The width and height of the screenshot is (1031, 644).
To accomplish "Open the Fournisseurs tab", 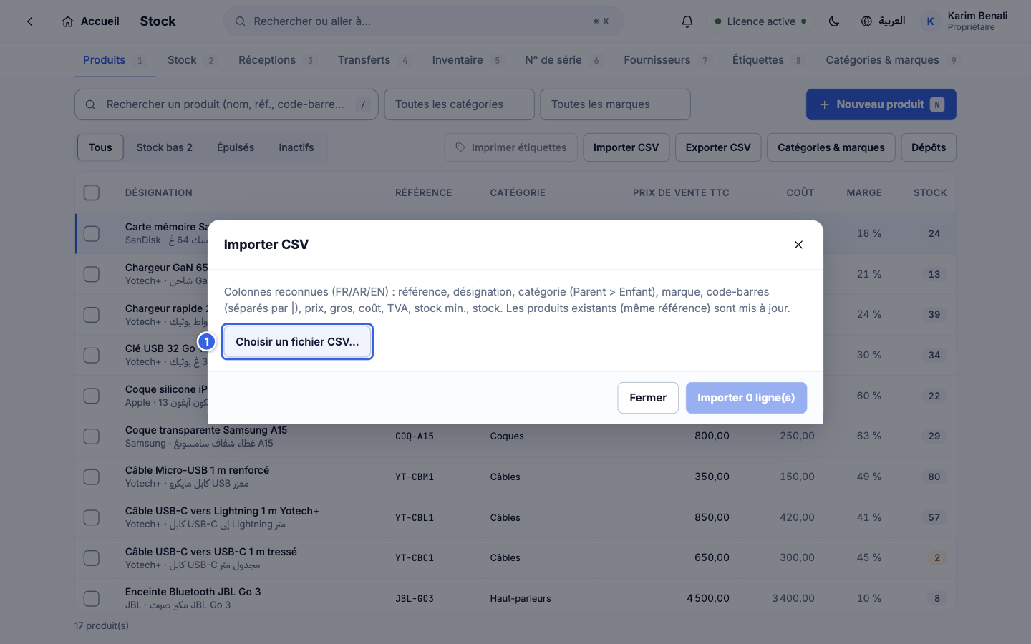I will 668,60.
